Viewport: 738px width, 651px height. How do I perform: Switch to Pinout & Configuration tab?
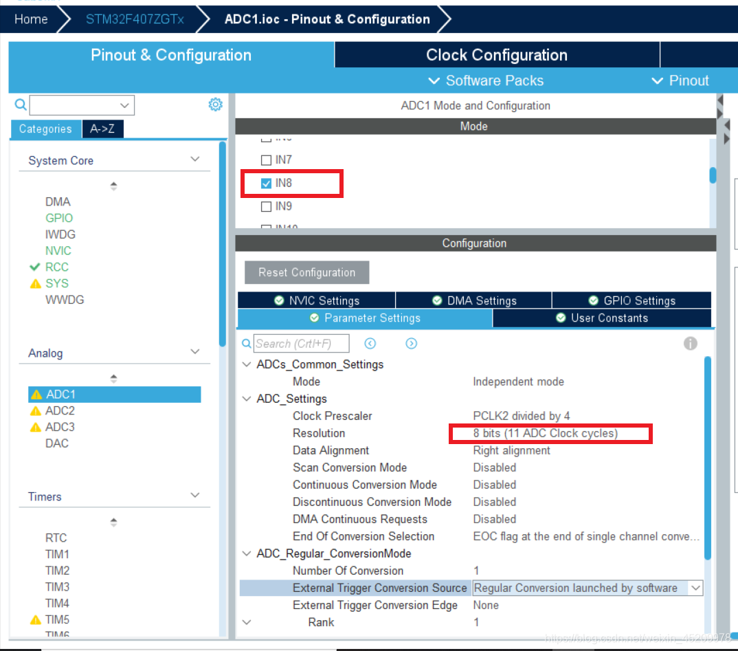(x=171, y=54)
